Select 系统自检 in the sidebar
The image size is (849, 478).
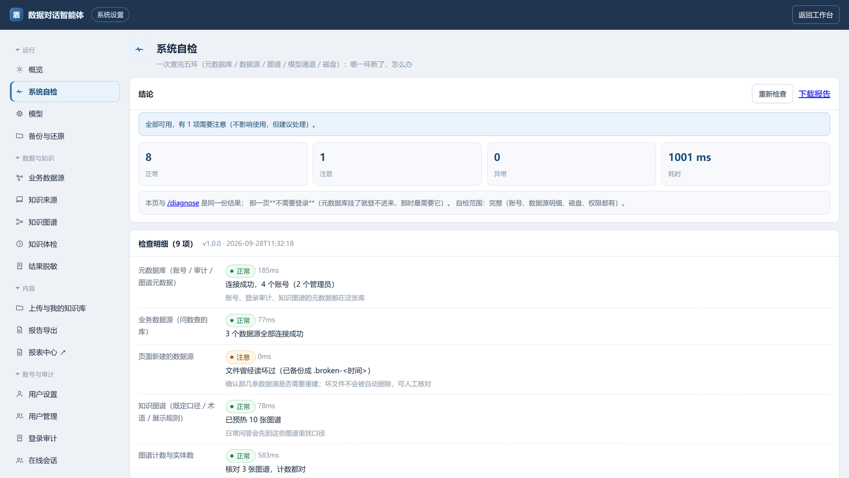click(x=65, y=92)
